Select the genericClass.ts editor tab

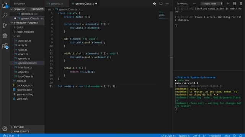(85, 3)
